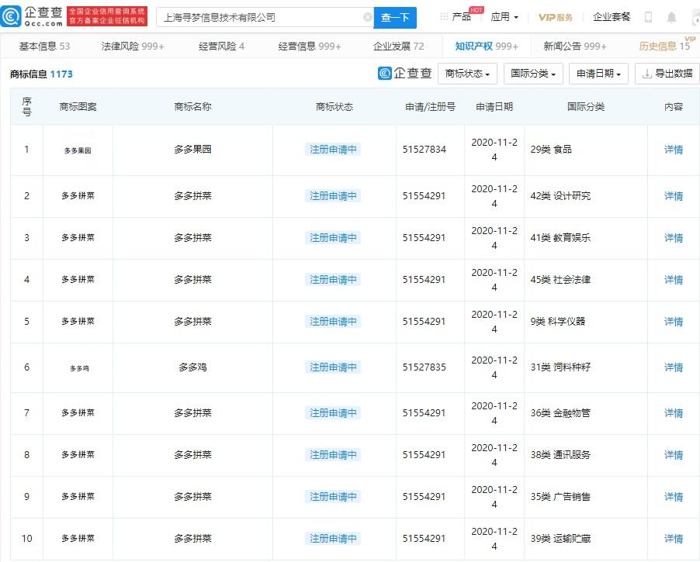Expand the 申请日期 filter dropdown
The height and width of the screenshot is (562, 700).
(x=599, y=74)
